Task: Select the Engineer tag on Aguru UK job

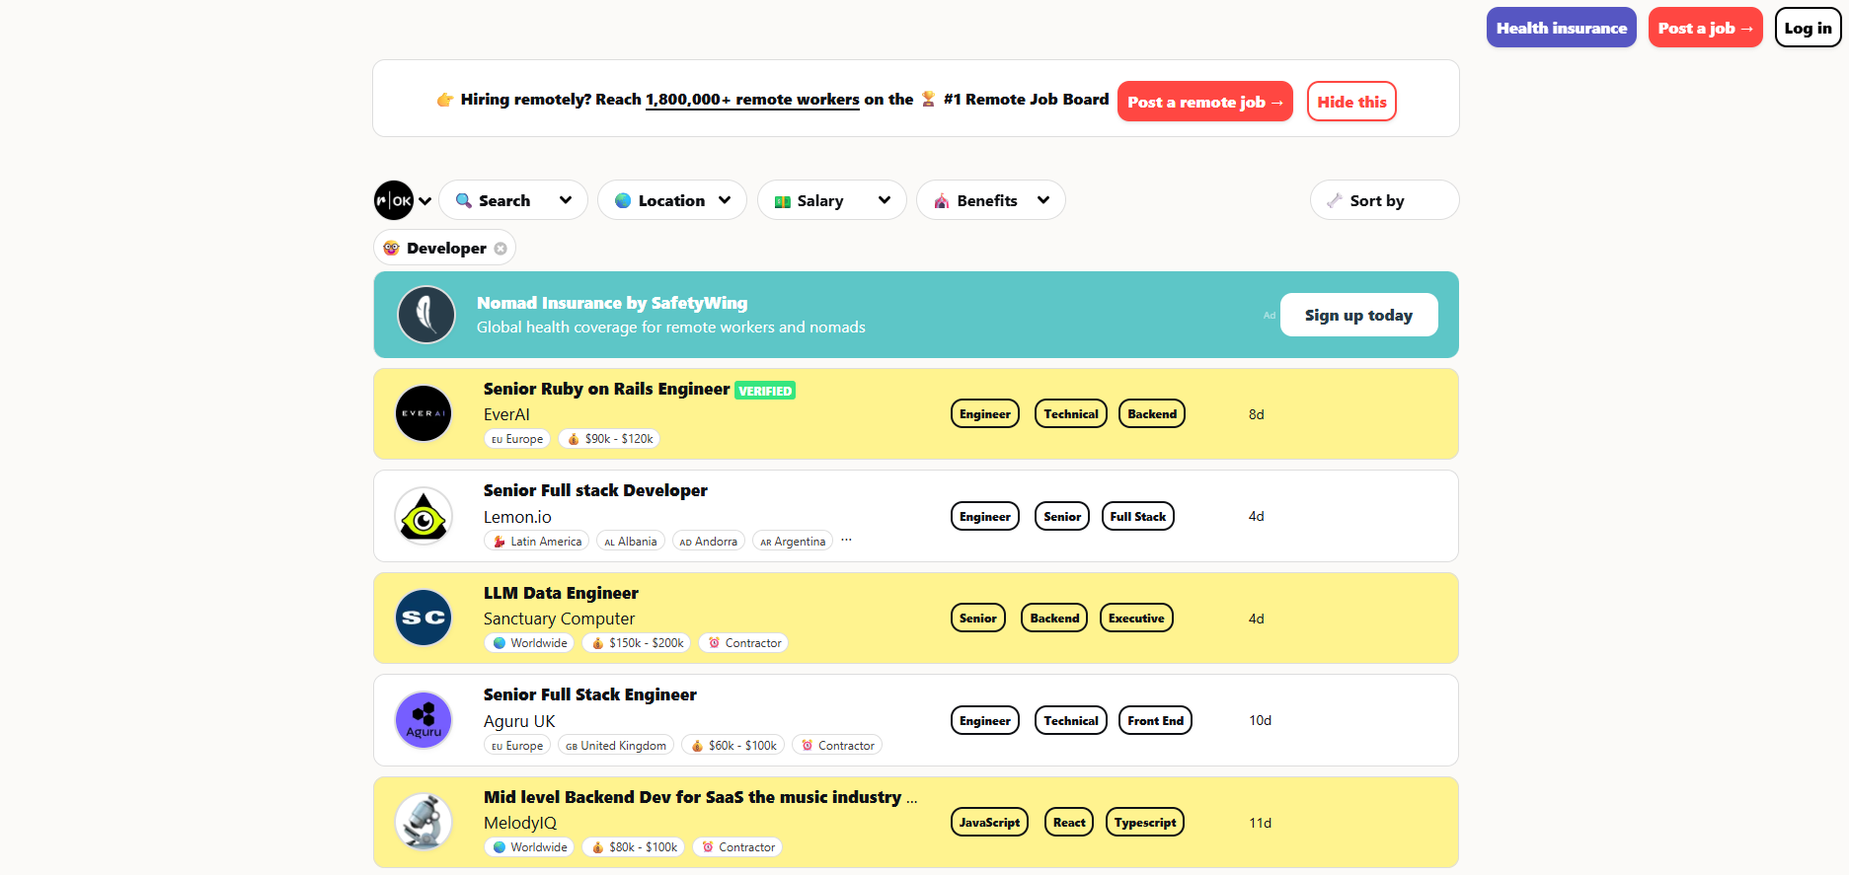Action: [x=985, y=721]
